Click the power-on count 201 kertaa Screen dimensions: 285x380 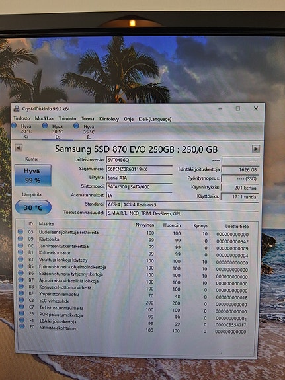click(240, 188)
